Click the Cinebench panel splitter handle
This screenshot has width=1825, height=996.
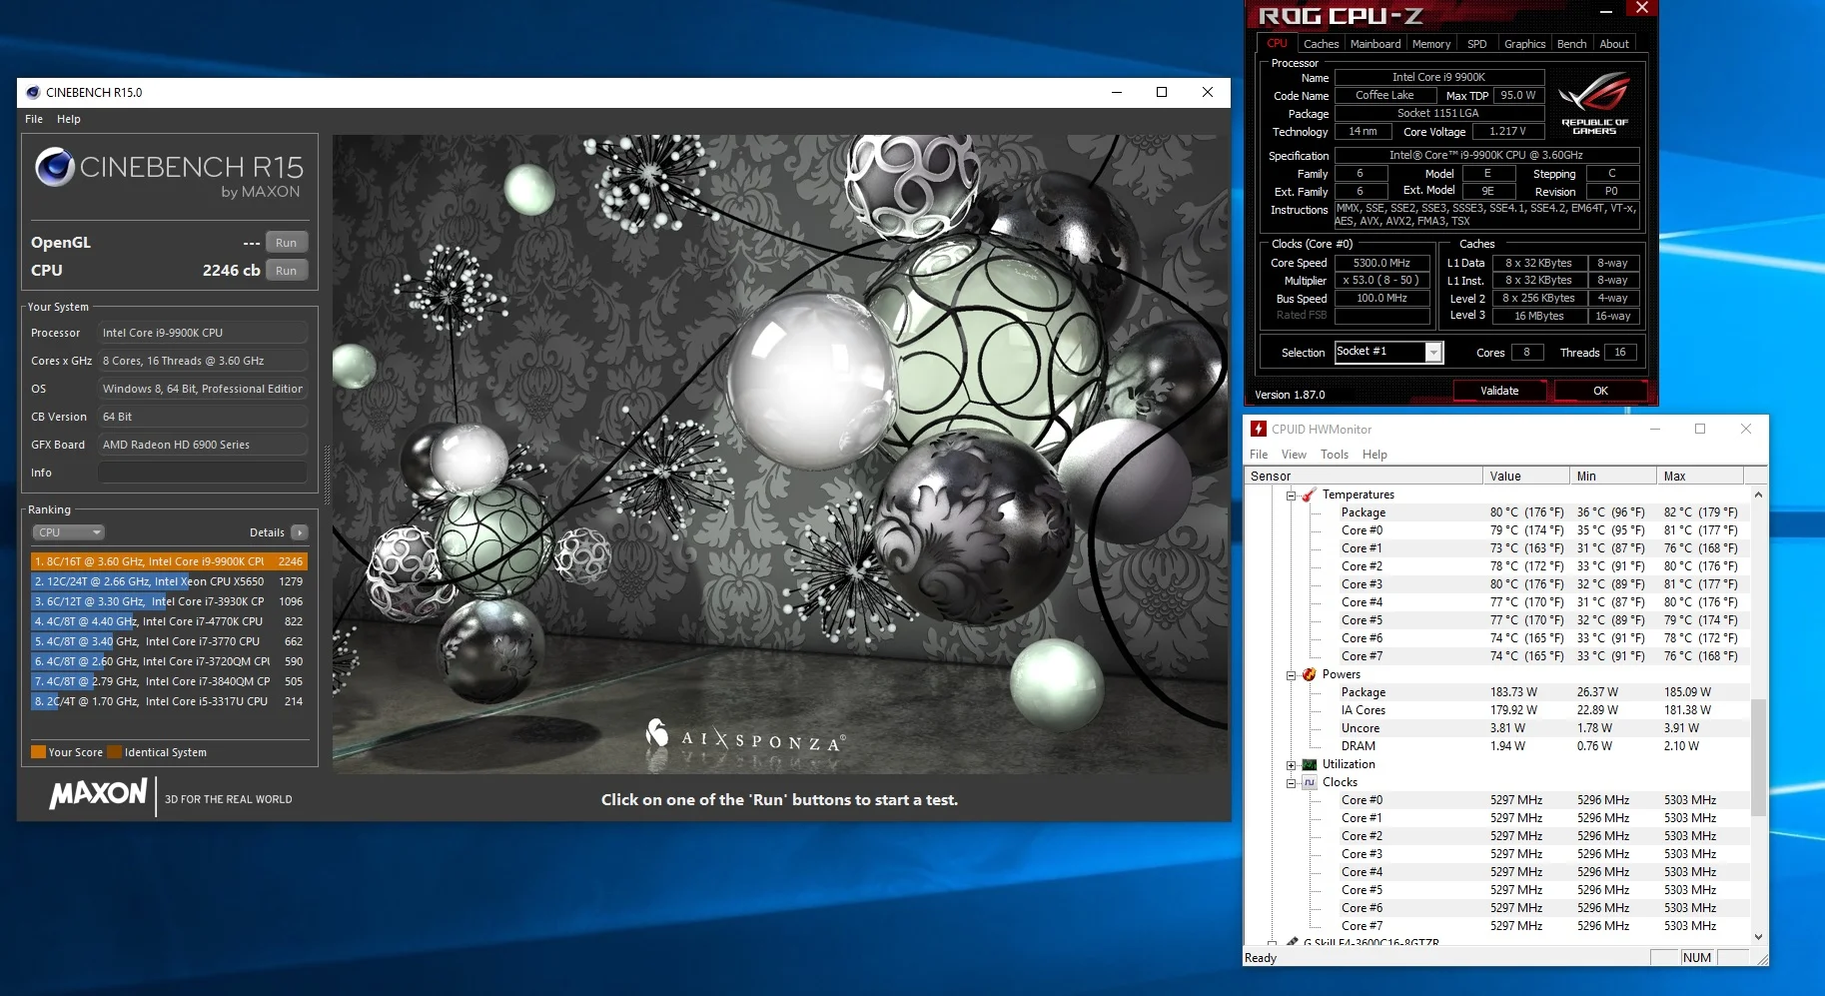326,475
